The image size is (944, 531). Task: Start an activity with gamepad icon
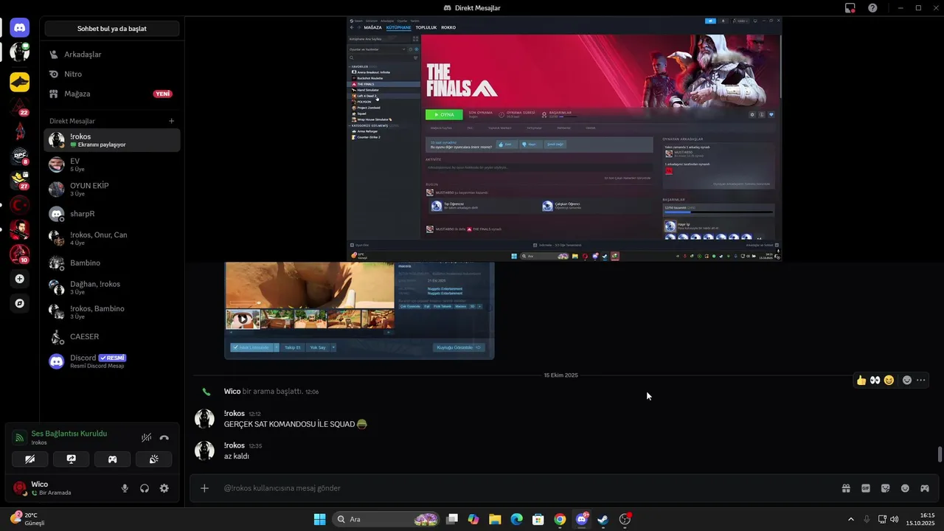point(113,459)
